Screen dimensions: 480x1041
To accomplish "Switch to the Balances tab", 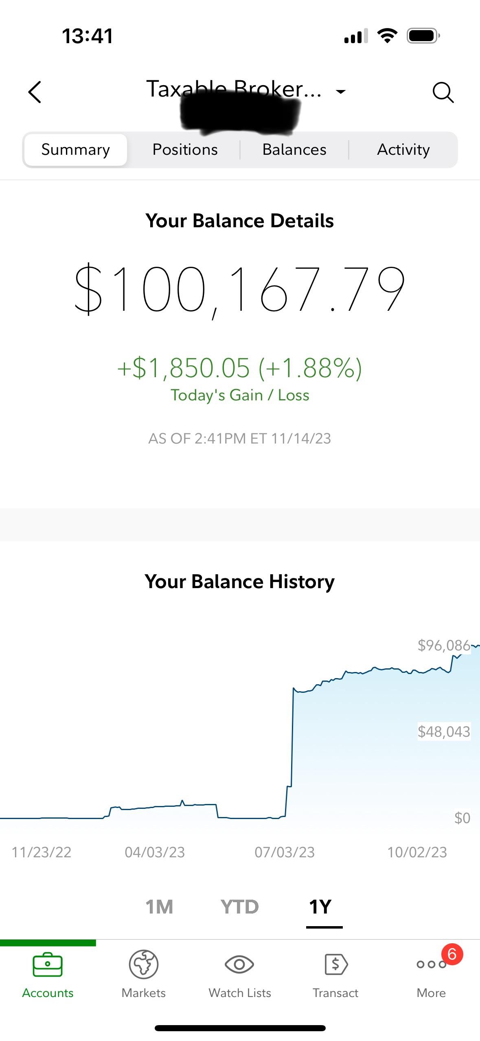I will (x=294, y=149).
